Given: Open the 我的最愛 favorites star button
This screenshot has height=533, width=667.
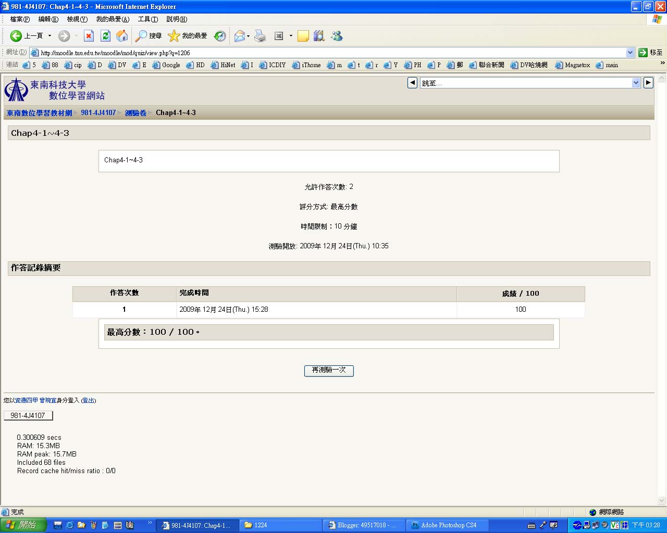Looking at the screenshot, I should [188, 36].
